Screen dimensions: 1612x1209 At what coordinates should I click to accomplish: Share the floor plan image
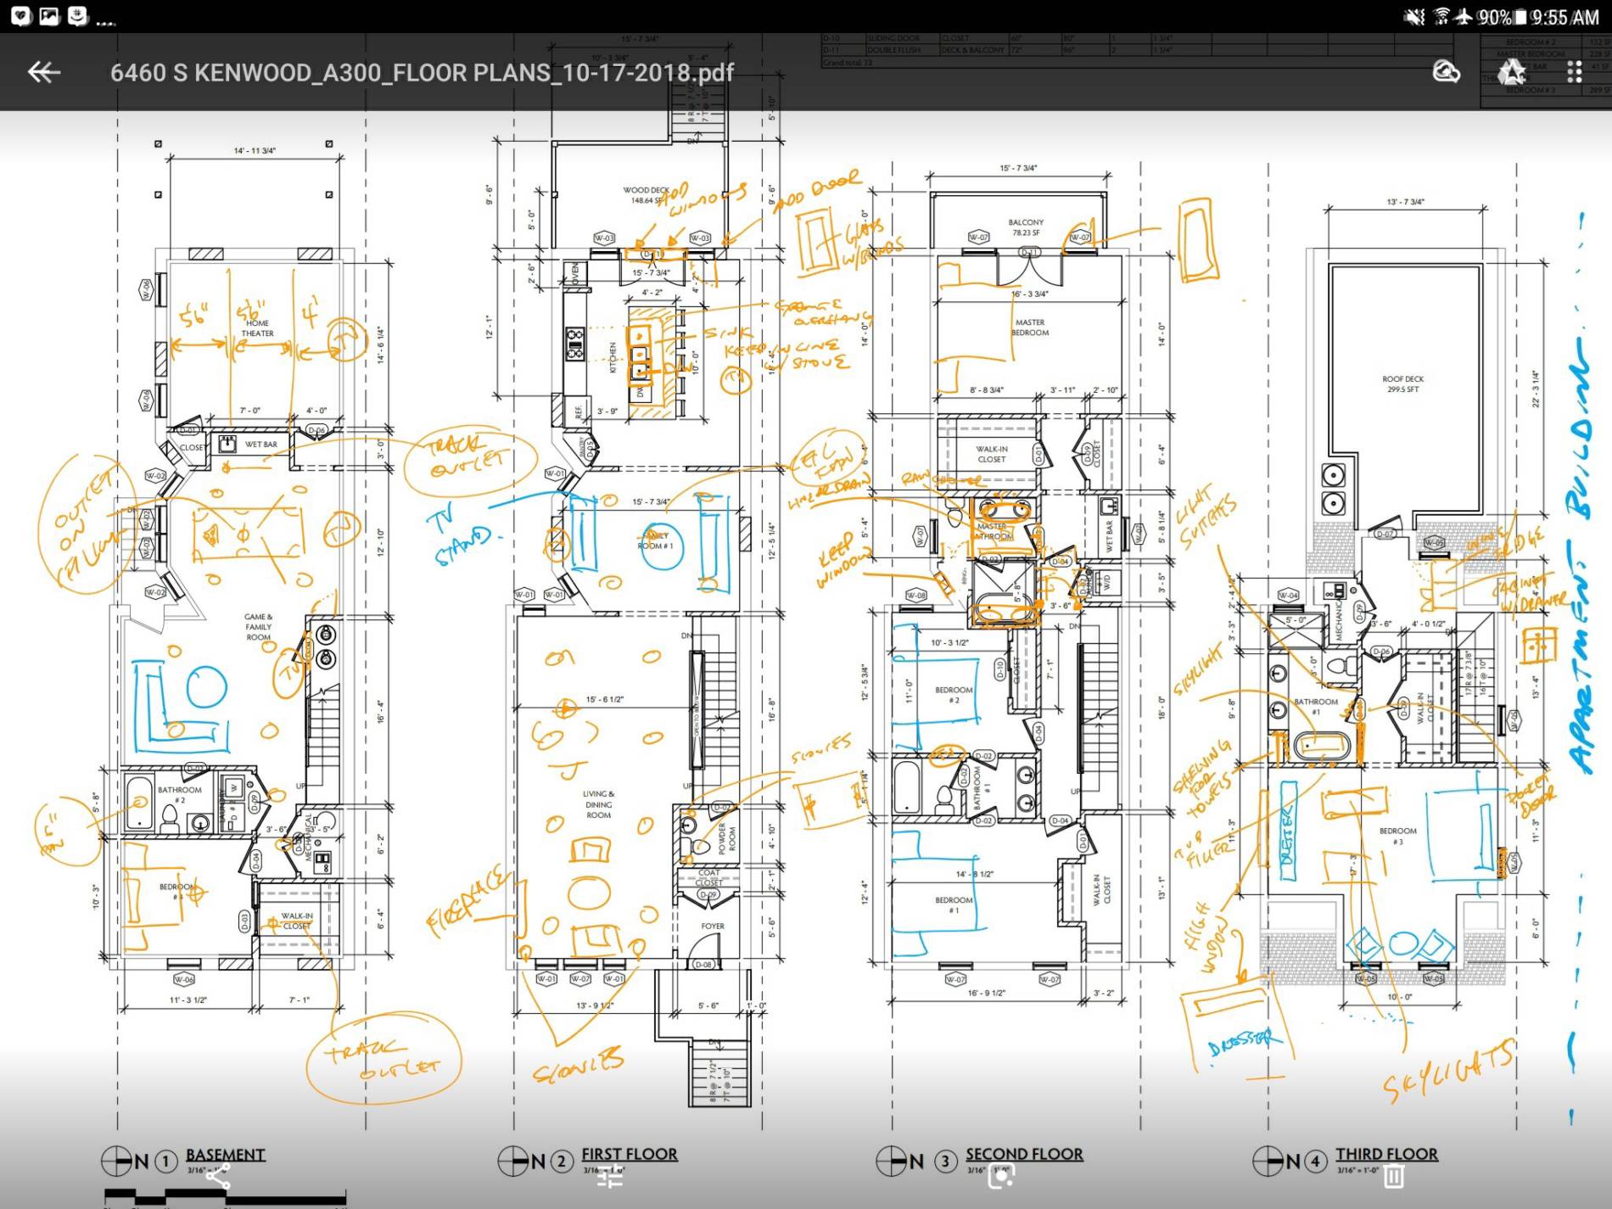pyautogui.click(x=218, y=1177)
